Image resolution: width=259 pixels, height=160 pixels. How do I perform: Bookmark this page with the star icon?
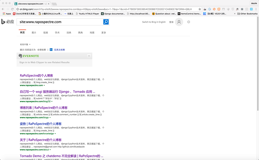(x=200, y=9)
